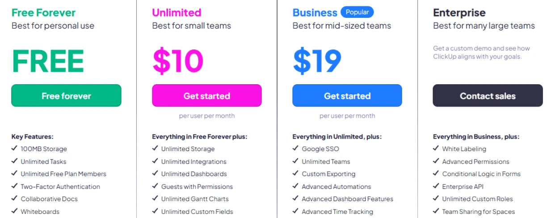Click the checkmark beside Two-Factor Authentication
The height and width of the screenshot is (218, 547).
coord(14,186)
